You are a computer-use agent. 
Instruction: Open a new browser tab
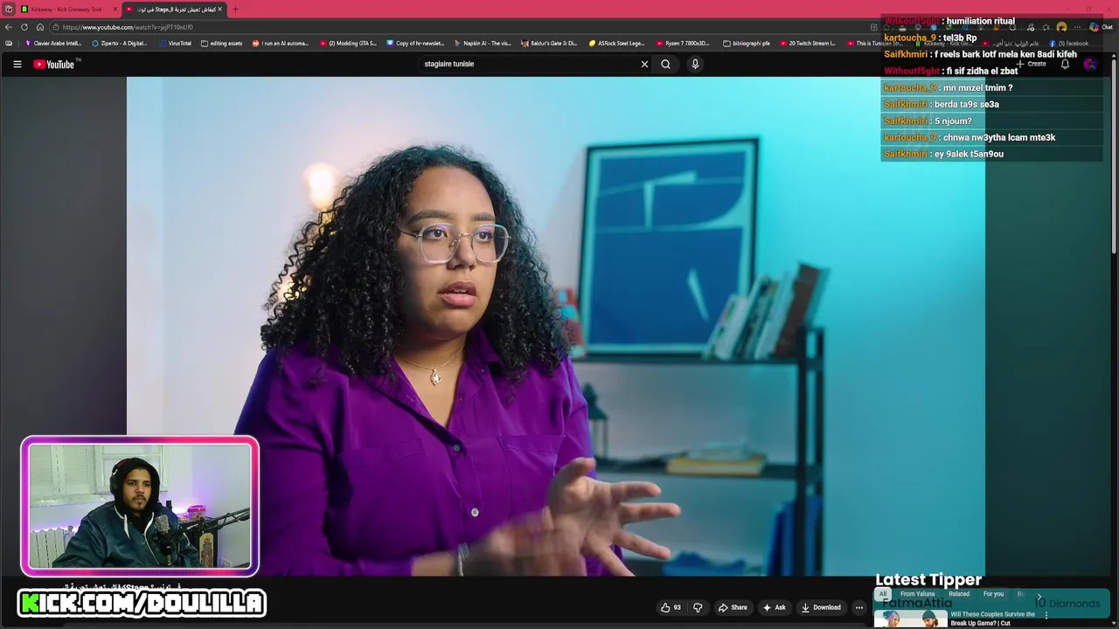(235, 9)
